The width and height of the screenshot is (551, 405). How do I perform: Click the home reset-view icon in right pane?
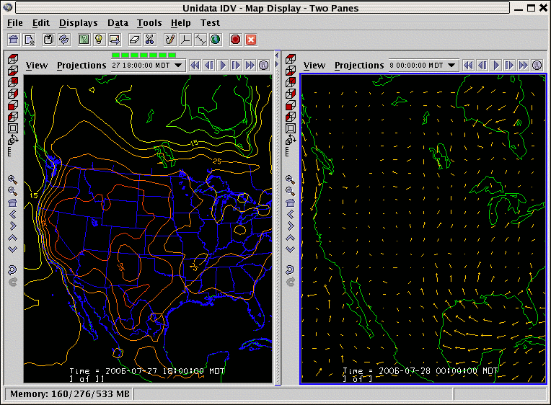click(290, 202)
